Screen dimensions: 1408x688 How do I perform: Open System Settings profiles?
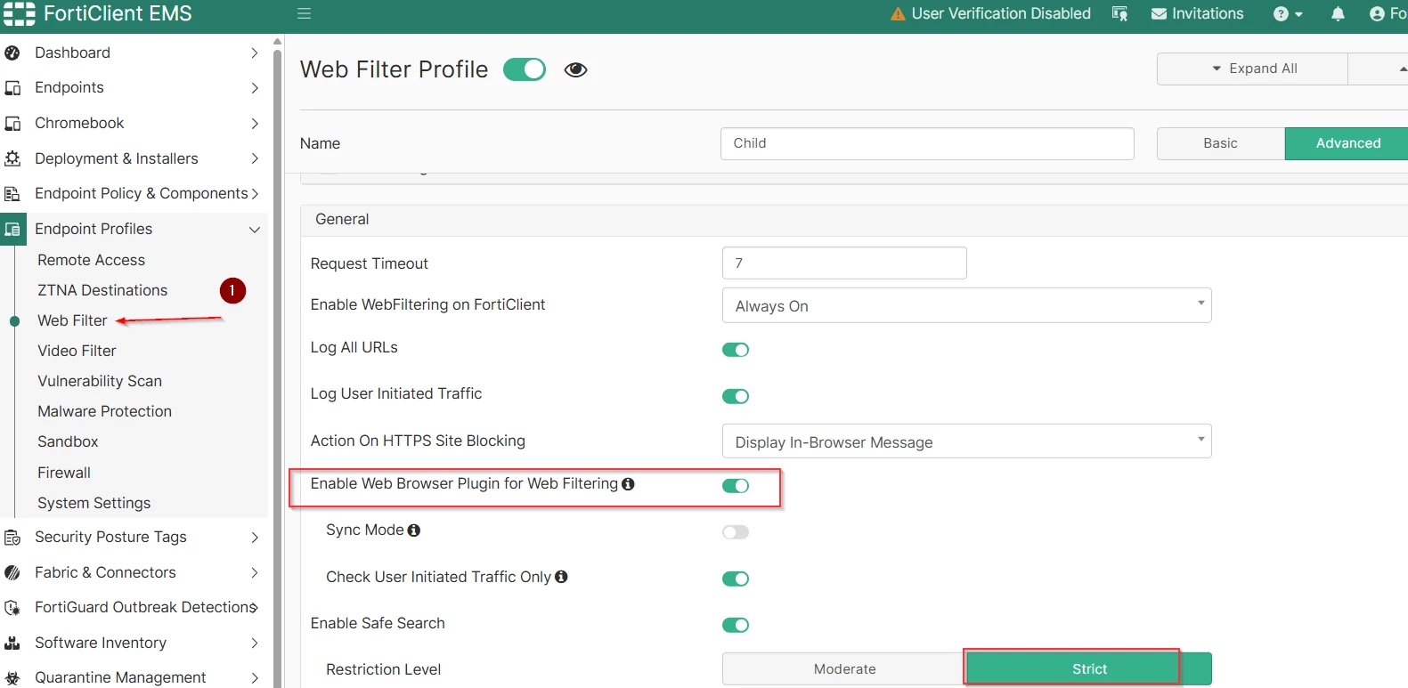(x=94, y=503)
